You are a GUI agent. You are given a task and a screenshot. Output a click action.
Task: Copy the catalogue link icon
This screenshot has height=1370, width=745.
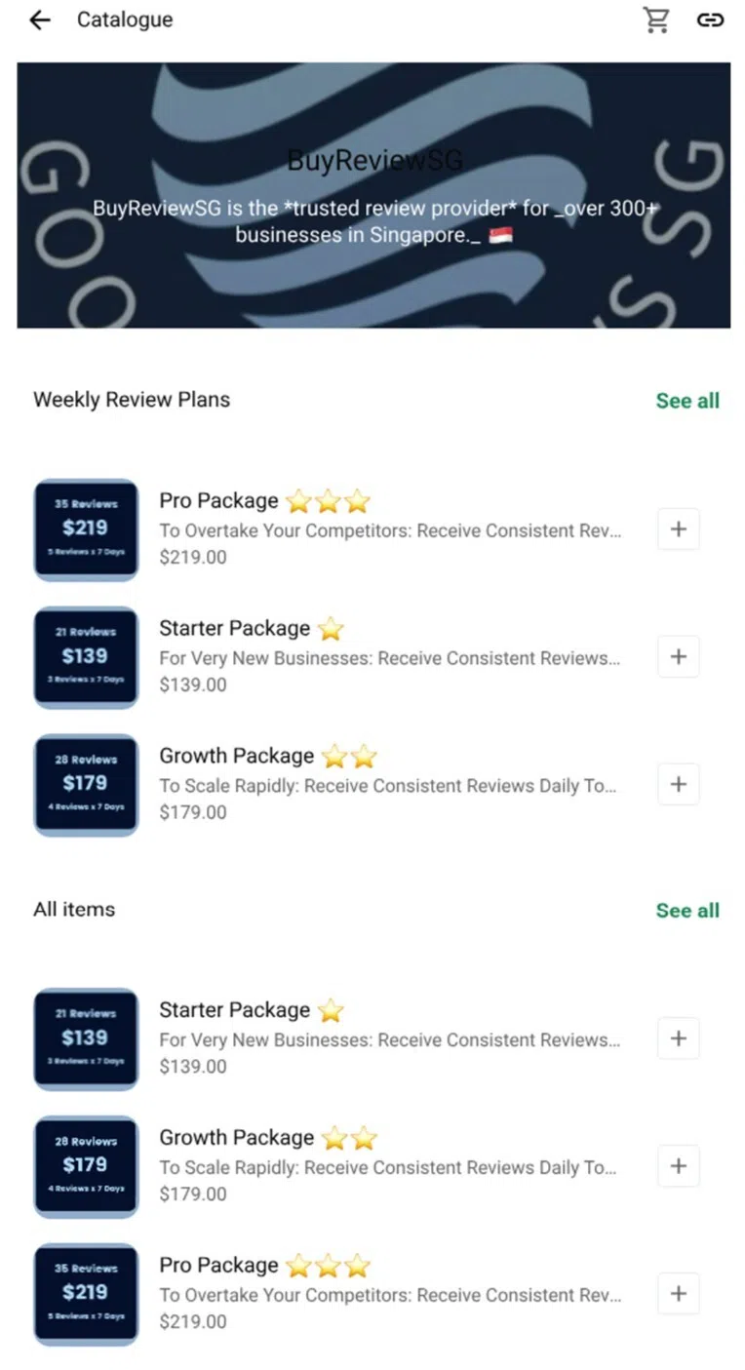(x=710, y=20)
